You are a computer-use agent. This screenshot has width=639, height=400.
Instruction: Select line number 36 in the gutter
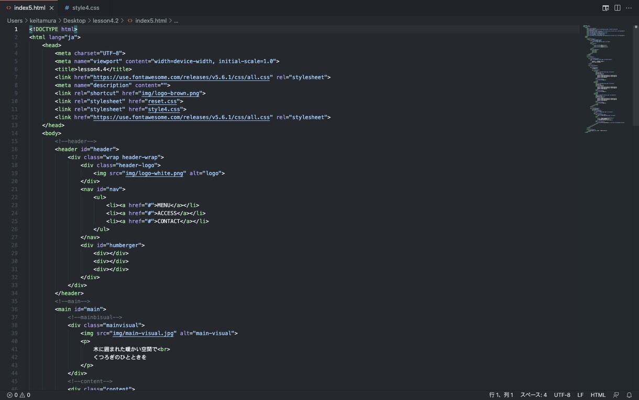[15, 309]
